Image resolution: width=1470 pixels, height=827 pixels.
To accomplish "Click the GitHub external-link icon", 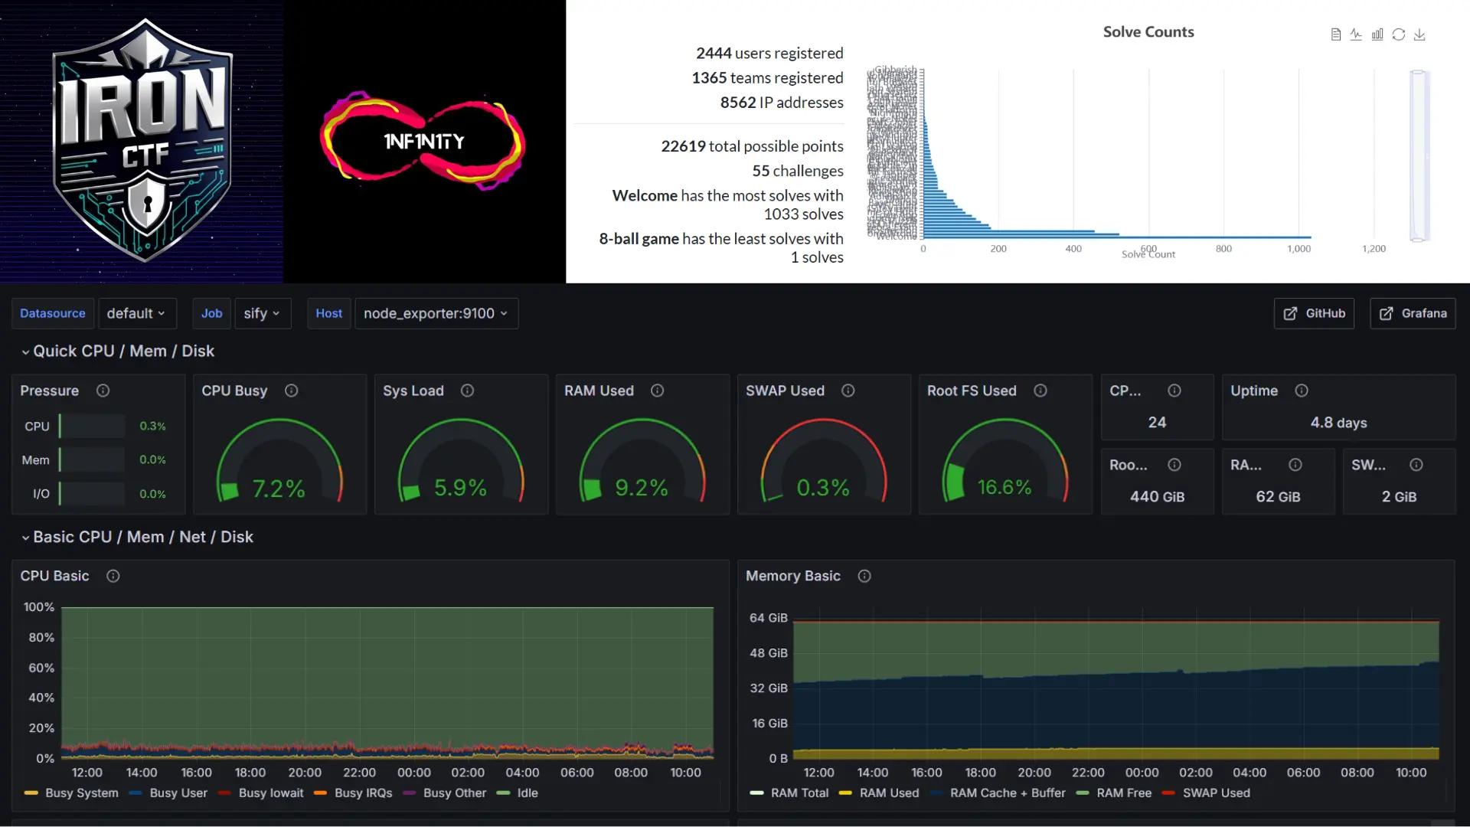I will [1290, 313].
